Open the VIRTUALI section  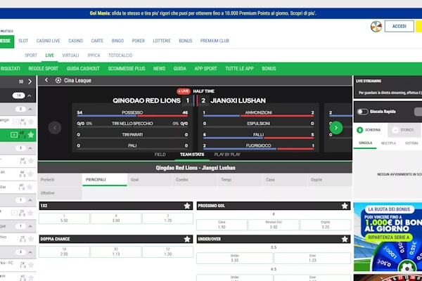70,55
